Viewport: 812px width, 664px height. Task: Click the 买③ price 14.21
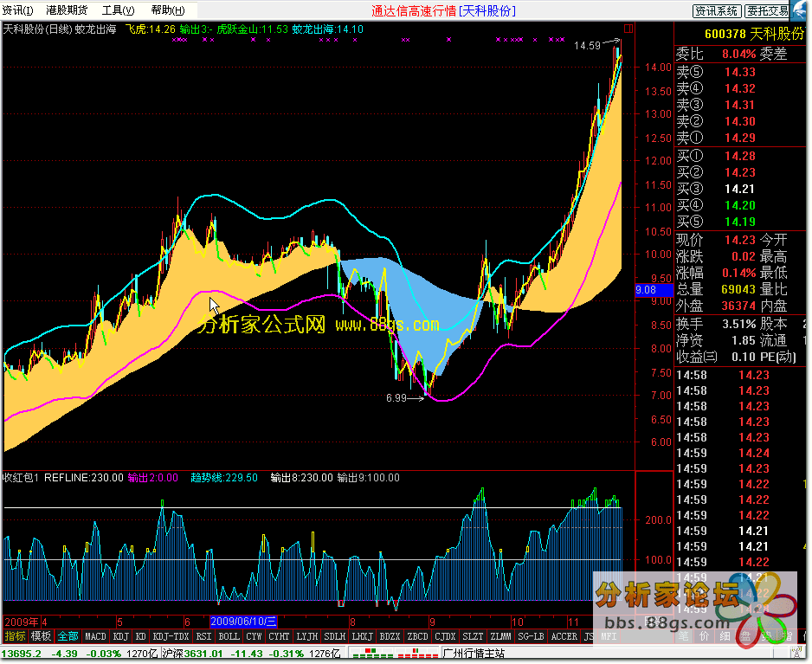tap(740, 189)
